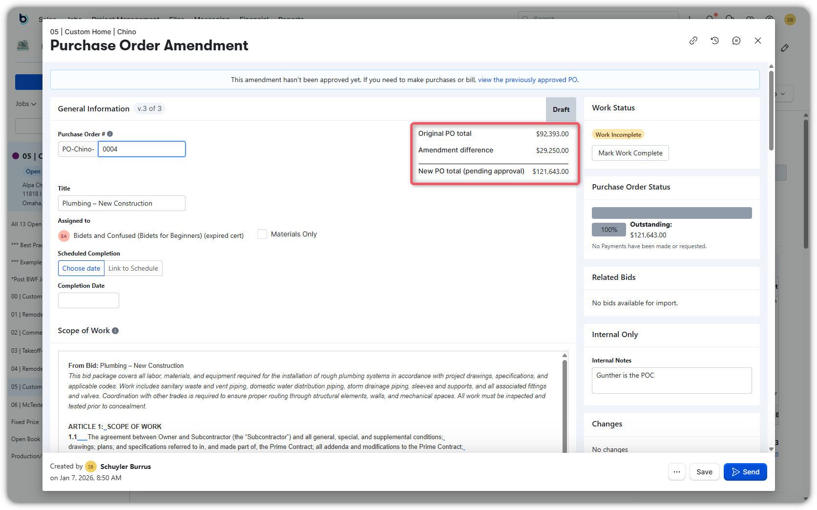Click the Buildertrend logo in background window
The width and height of the screenshot is (817, 510).
click(23, 19)
